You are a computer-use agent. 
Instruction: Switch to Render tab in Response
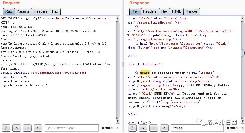click(x=192, y=11)
